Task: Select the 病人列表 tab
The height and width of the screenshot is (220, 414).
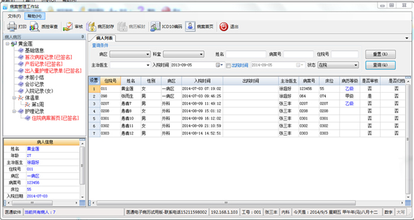Action: click(104, 38)
